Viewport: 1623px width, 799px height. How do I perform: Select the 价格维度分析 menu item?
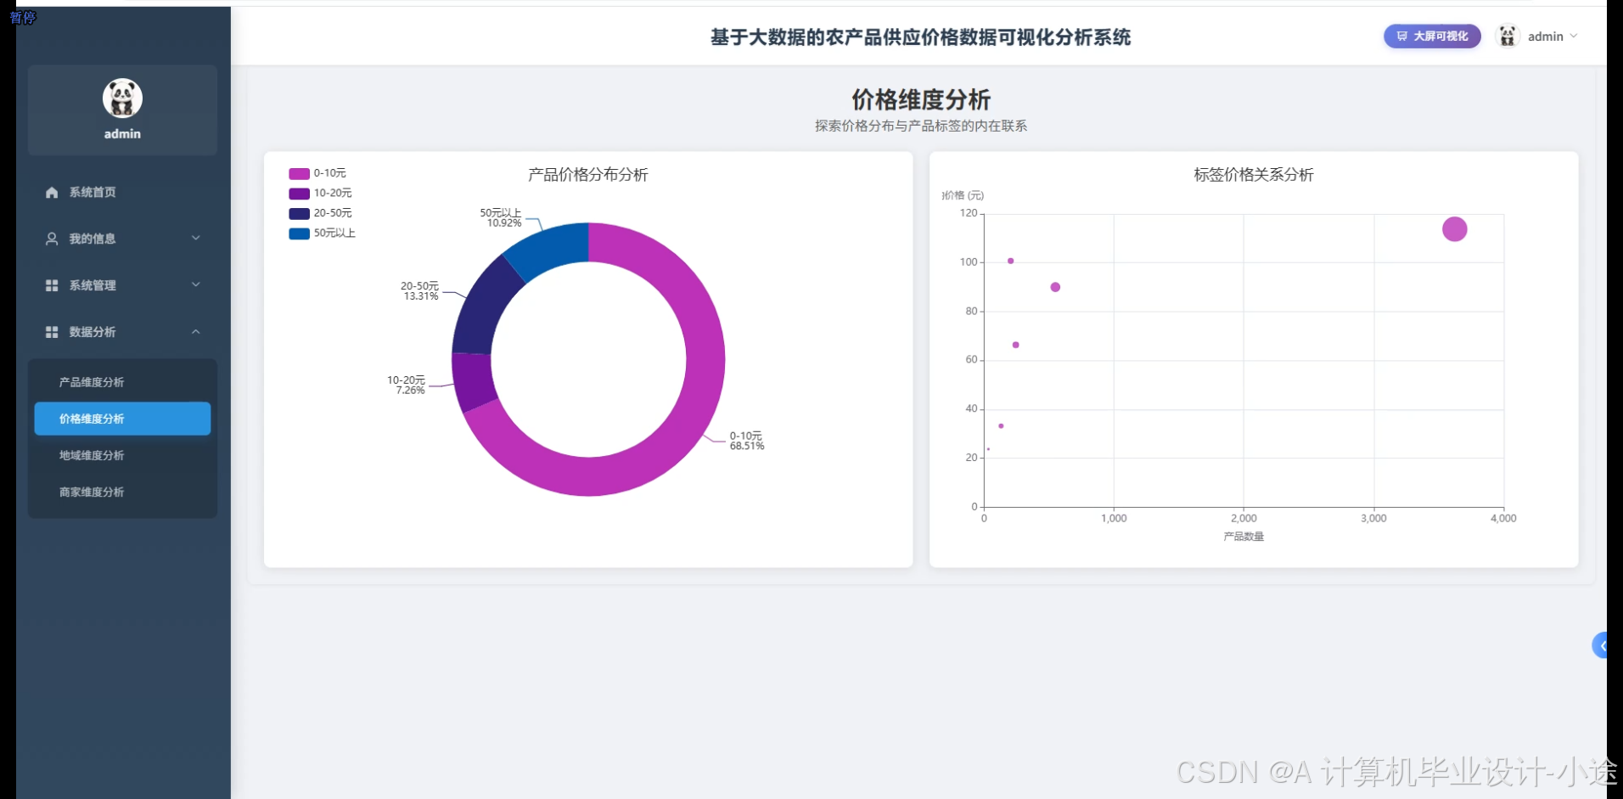click(x=122, y=419)
